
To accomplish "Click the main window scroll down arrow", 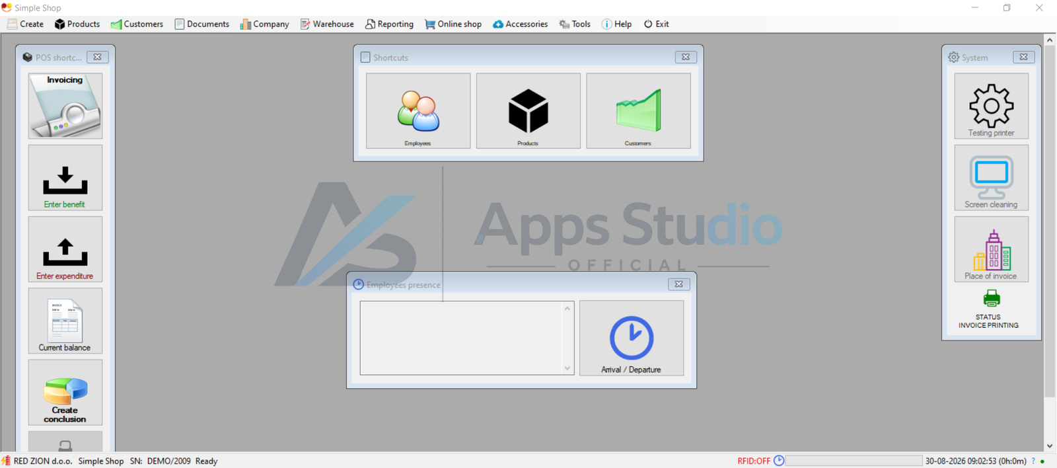I will pyautogui.click(x=1050, y=446).
